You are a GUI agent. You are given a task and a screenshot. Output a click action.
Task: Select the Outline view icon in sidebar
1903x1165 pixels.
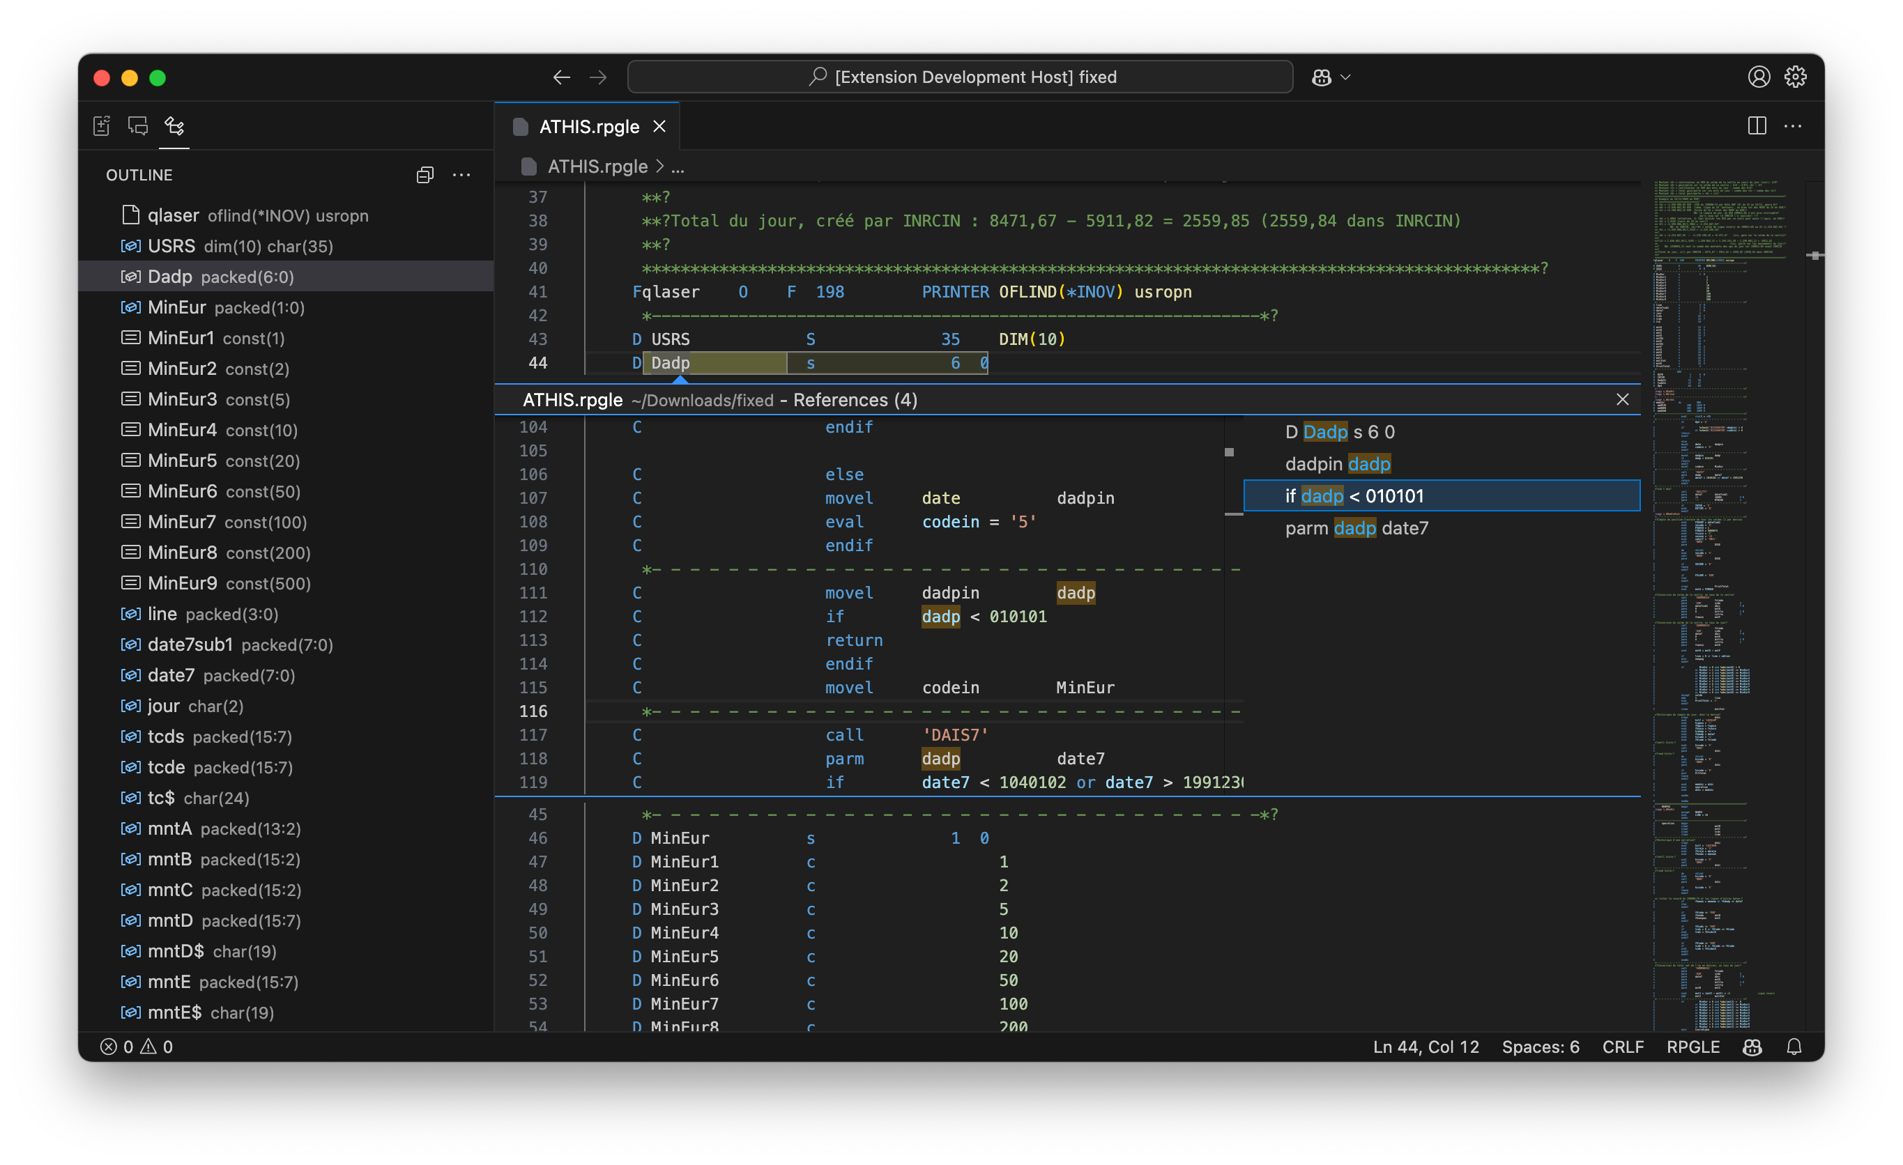[x=174, y=126]
